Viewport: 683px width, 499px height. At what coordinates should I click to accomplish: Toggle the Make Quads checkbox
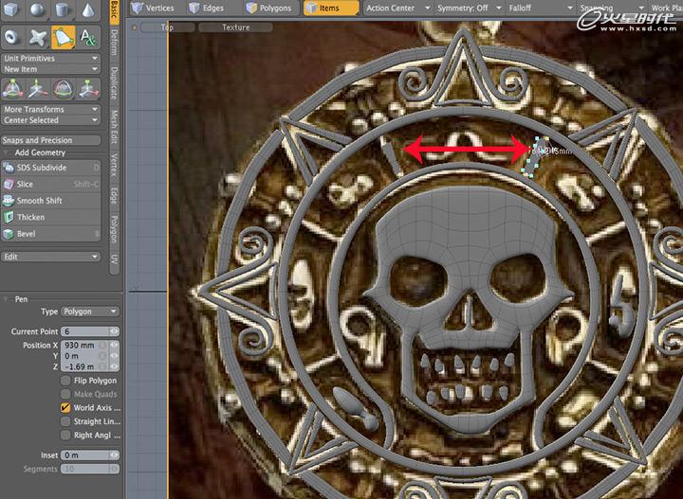coord(65,394)
